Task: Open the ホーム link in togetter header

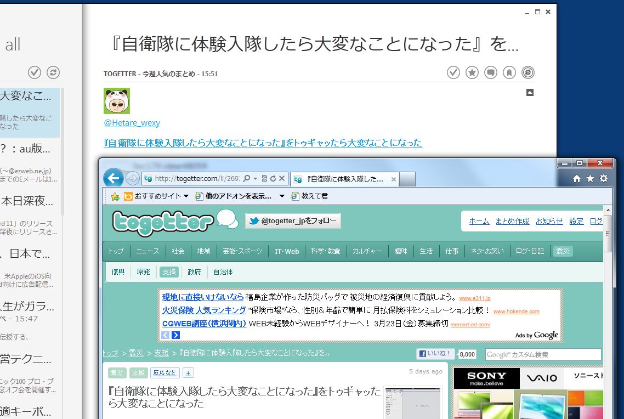Action: coord(479,221)
